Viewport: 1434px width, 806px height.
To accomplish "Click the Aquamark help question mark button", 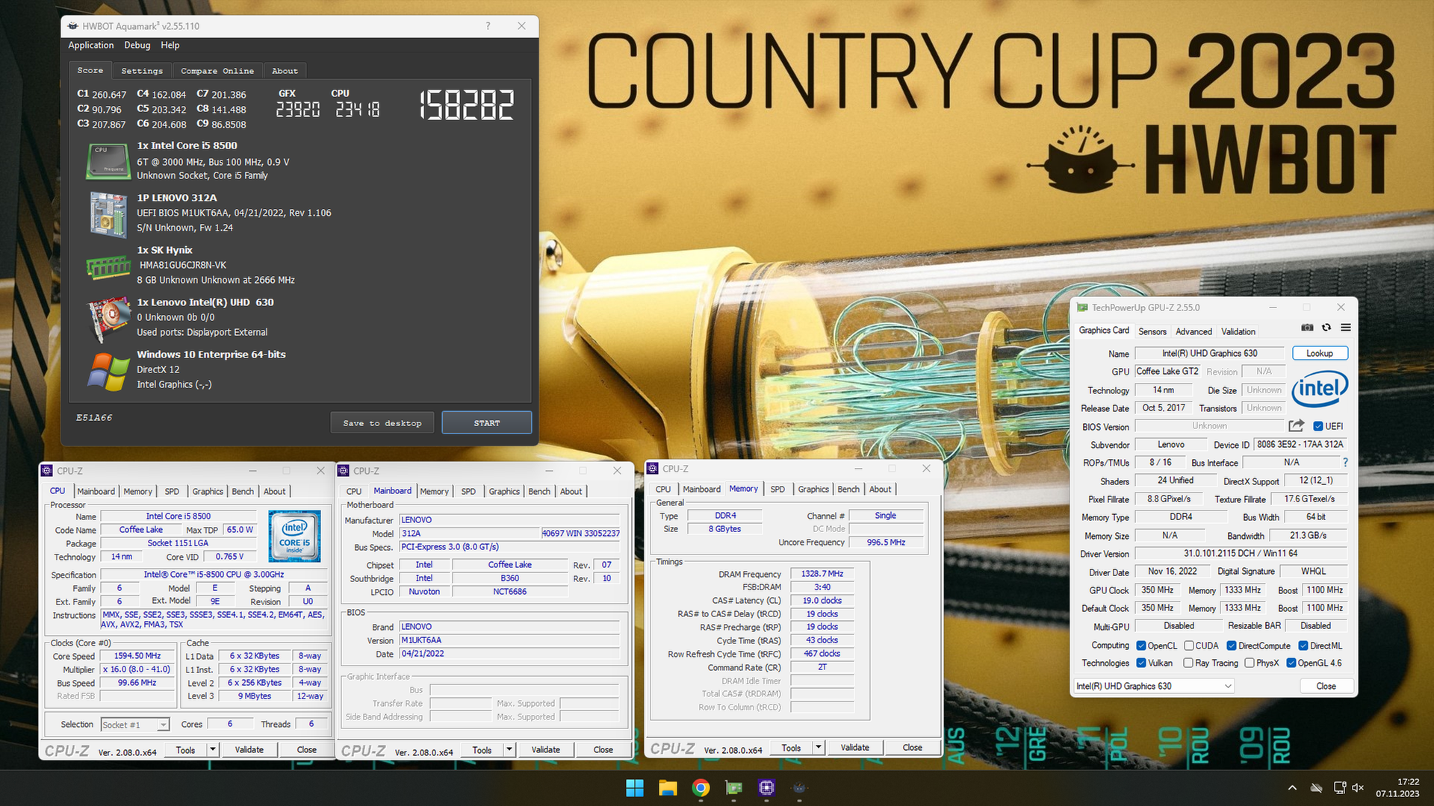I will pos(488,26).
